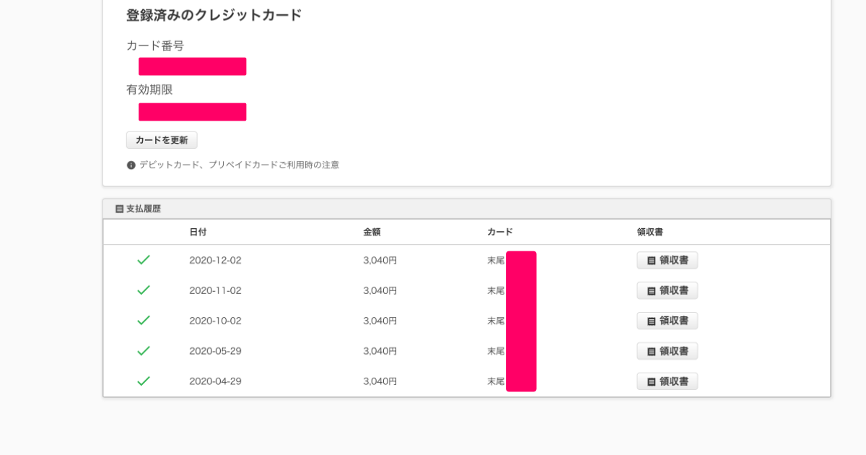Click the 領収書 column header
This screenshot has height=455, width=866.
pyautogui.click(x=650, y=232)
